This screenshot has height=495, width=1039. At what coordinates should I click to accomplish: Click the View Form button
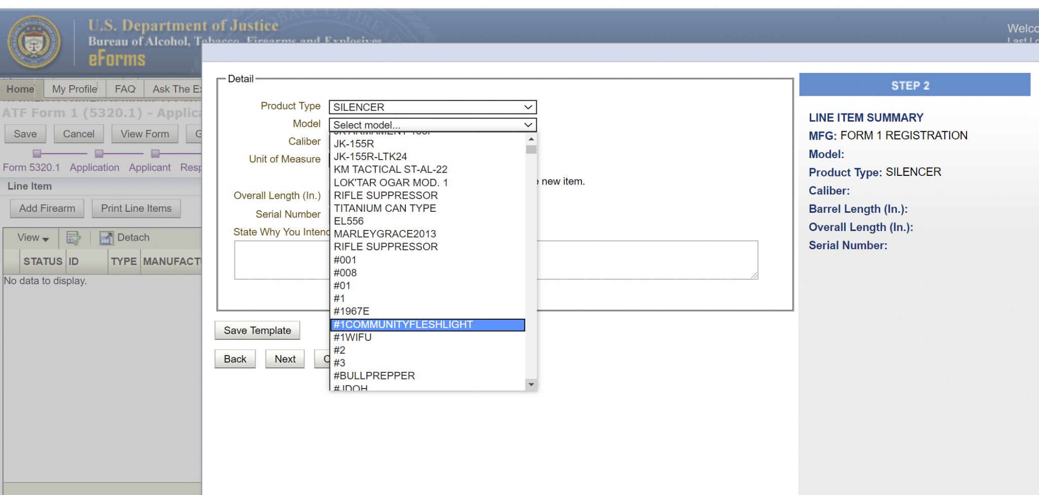145,134
